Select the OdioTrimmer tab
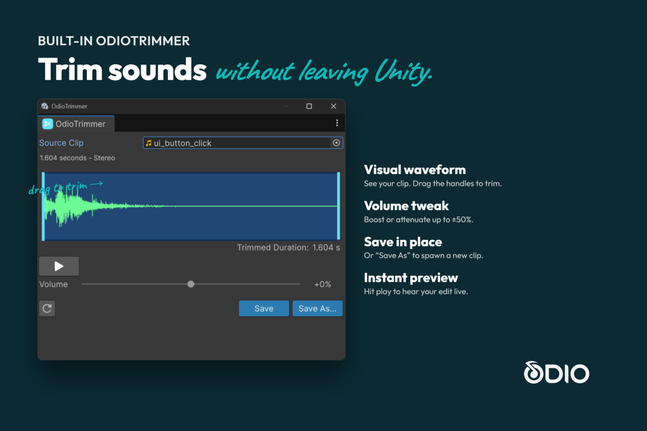647x431 pixels. (76, 123)
